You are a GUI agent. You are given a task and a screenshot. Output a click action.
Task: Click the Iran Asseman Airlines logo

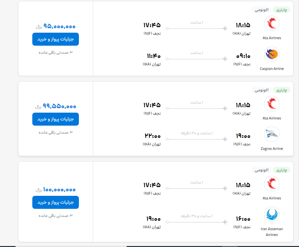click(x=272, y=214)
